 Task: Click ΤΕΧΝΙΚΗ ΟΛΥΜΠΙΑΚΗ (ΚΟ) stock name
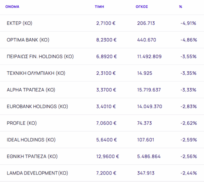click(x=36, y=73)
